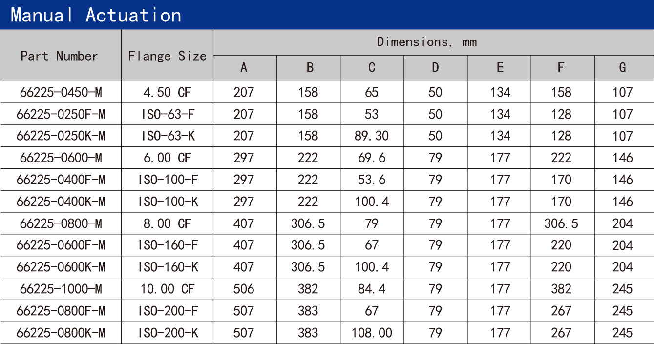Select the 69.6 value in column C

click(x=372, y=158)
